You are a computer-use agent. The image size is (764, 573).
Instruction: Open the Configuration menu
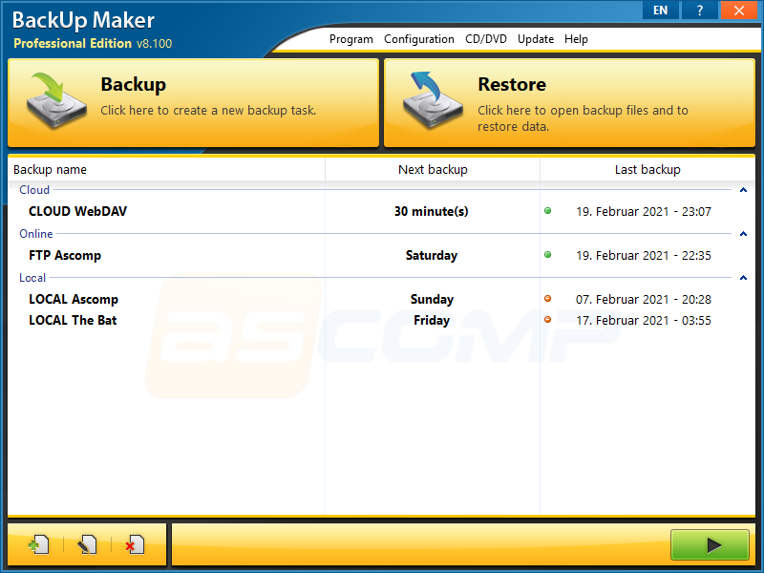[x=419, y=39]
